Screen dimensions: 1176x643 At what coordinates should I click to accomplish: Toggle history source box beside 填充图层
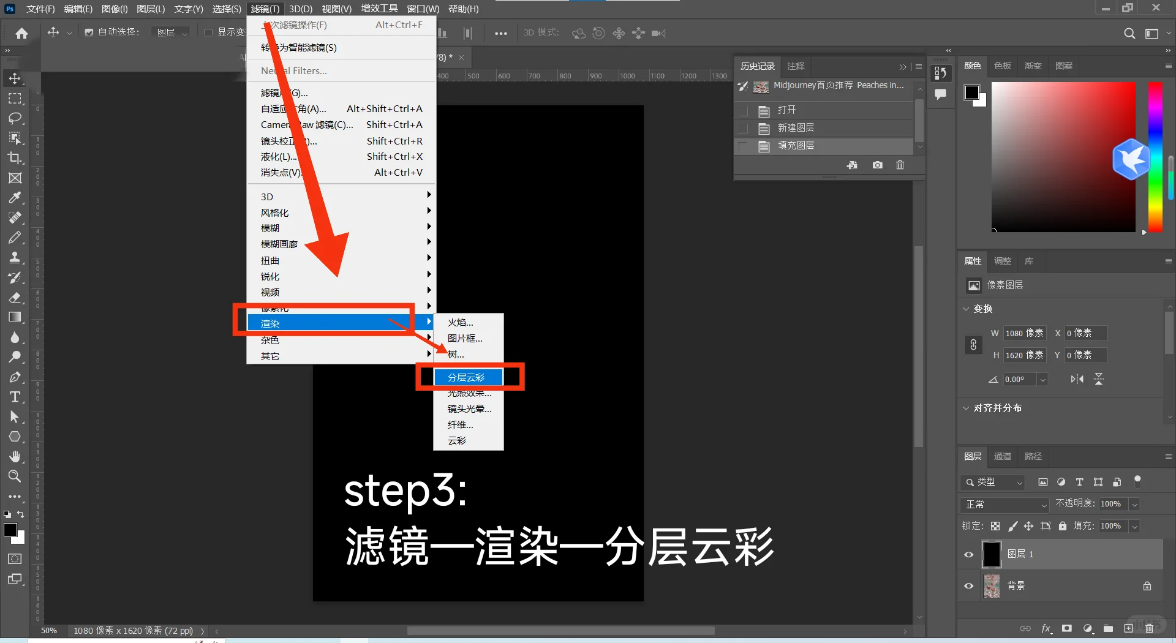click(x=743, y=146)
